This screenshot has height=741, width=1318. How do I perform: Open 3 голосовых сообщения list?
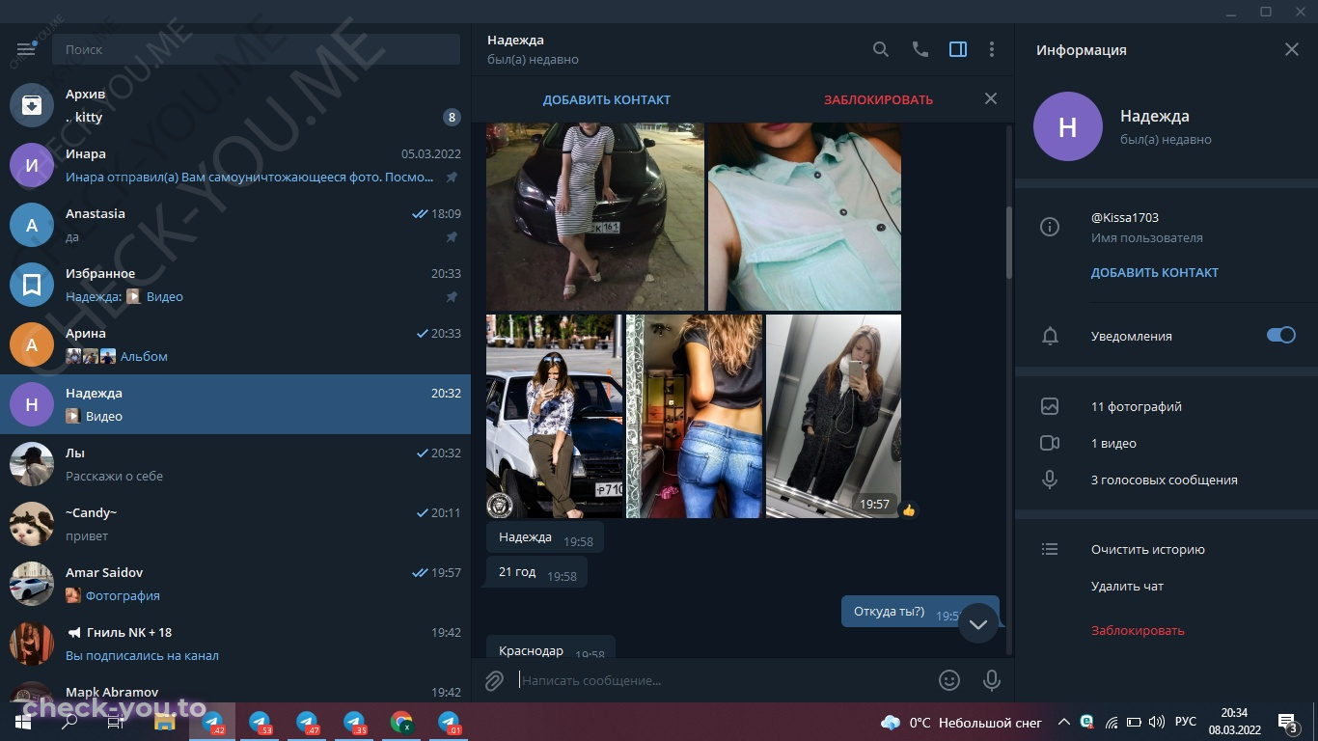pyautogui.click(x=1167, y=480)
